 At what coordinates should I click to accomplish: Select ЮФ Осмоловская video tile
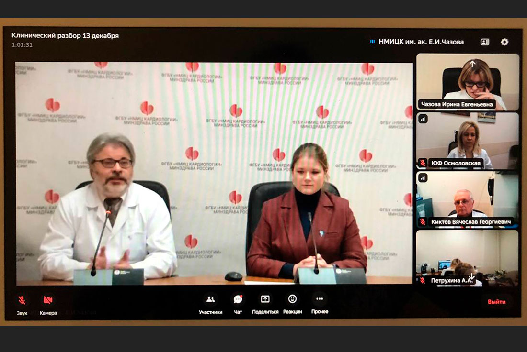[468, 141]
